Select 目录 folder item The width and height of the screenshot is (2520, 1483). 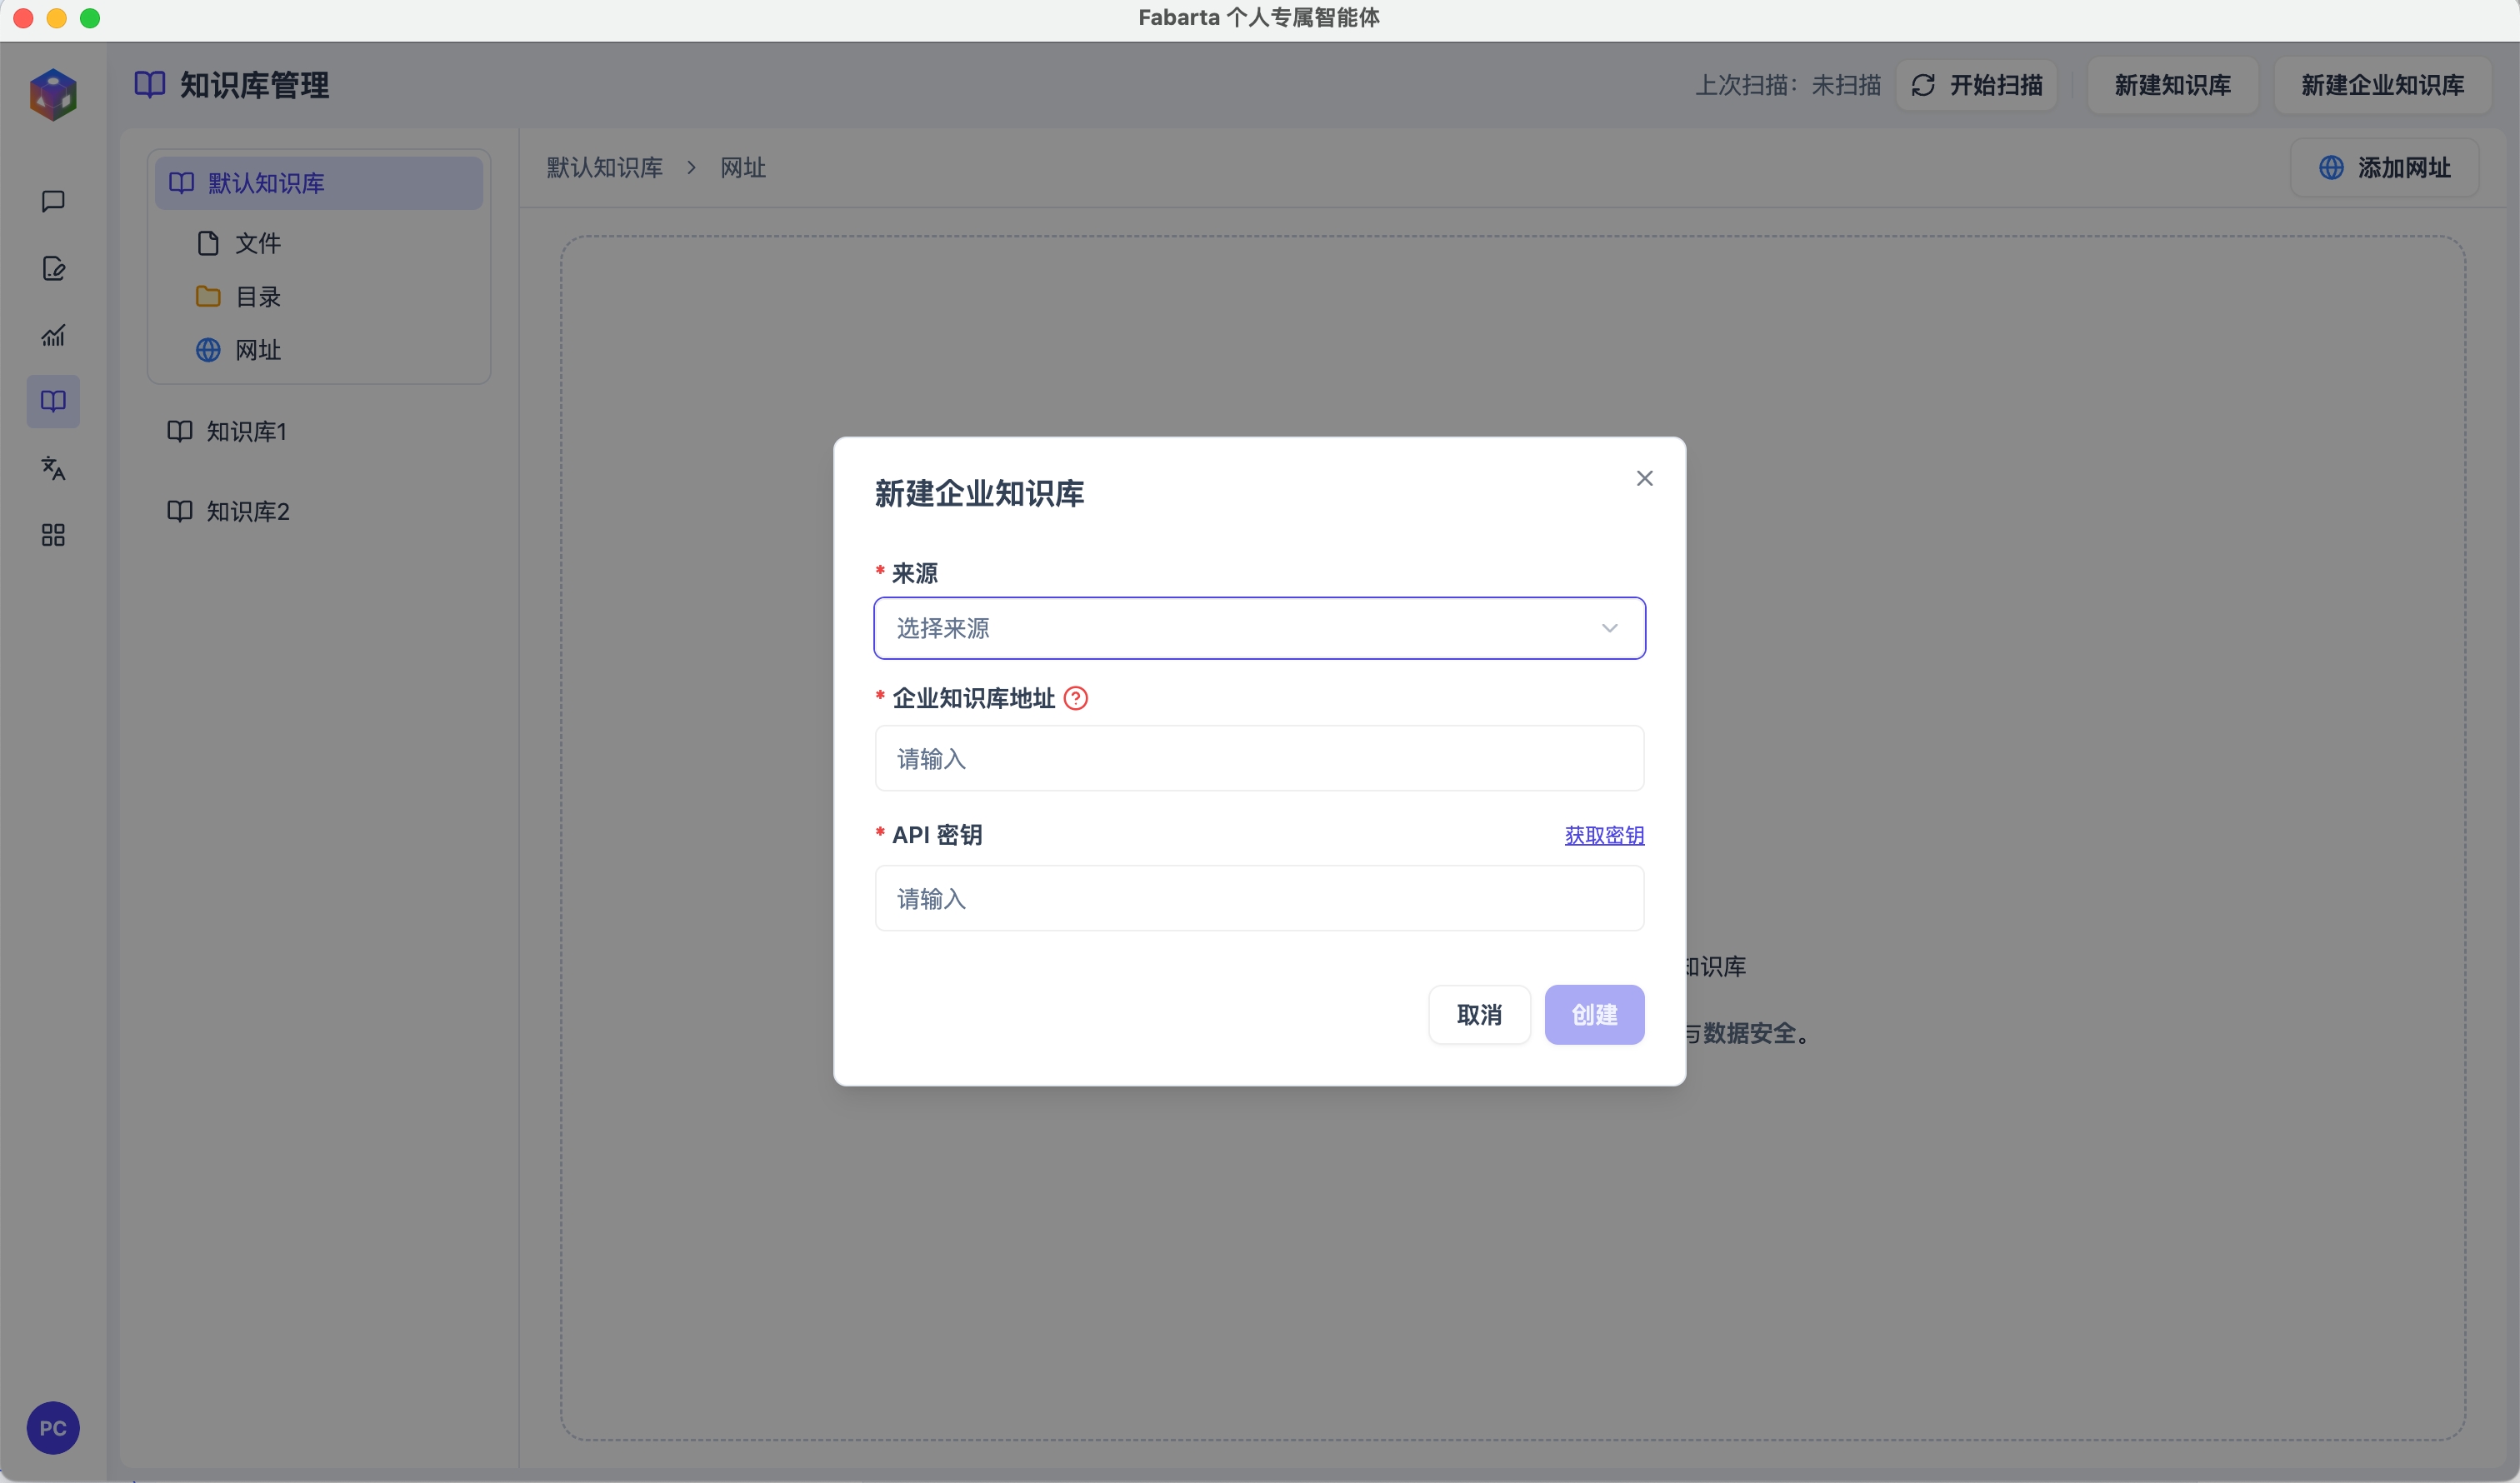pyautogui.click(x=257, y=296)
